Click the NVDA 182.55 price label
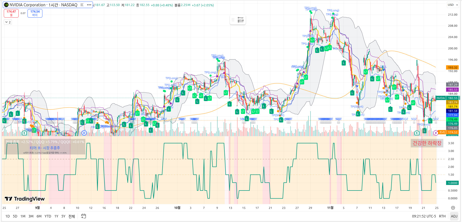Viewport: 462px width, 222px height. point(447,98)
